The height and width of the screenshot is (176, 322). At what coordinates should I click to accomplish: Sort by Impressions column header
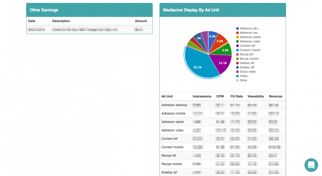coord(202,96)
